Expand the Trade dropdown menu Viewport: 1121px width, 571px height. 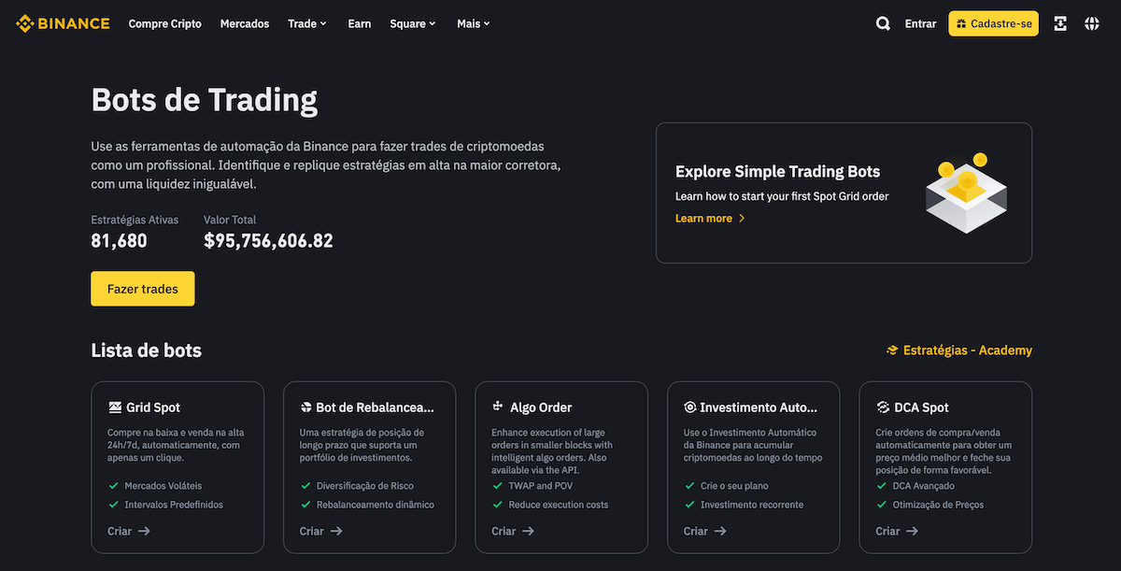coord(306,22)
